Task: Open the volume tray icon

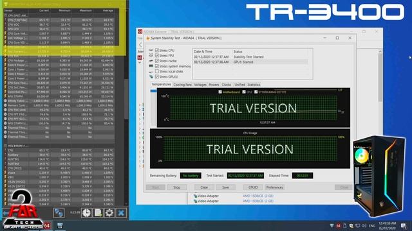Action: (x=364, y=225)
